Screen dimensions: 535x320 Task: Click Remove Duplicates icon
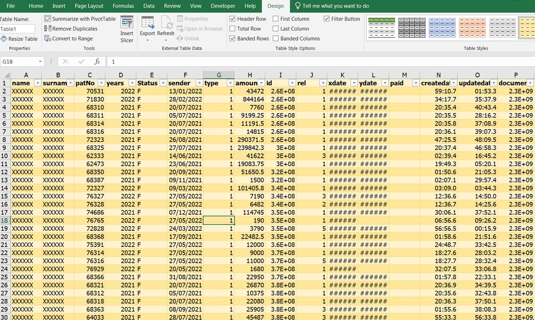47,28
